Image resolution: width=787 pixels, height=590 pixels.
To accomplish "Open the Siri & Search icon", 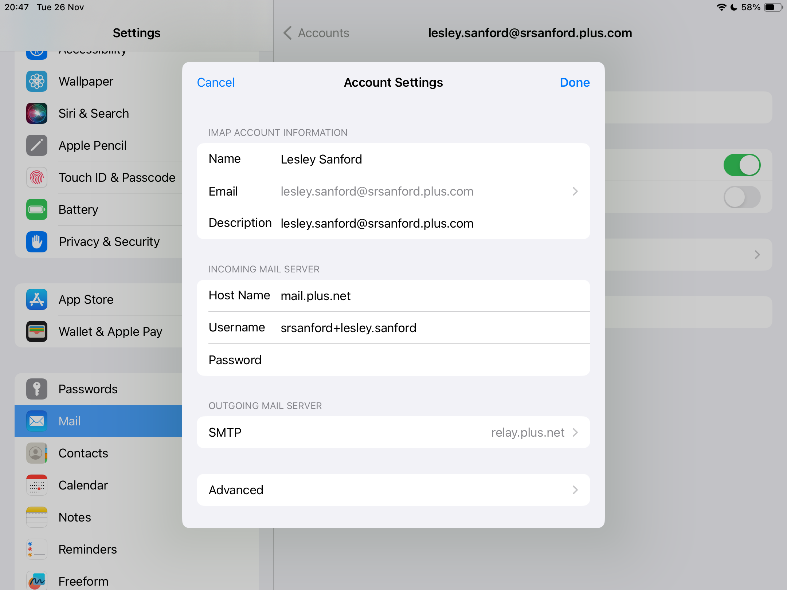I will (37, 113).
